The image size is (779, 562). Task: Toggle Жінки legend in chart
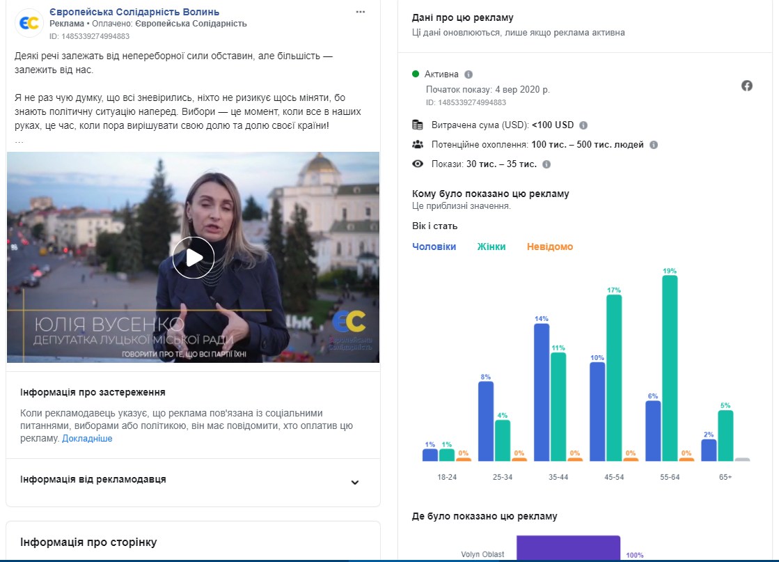(491, 247)
